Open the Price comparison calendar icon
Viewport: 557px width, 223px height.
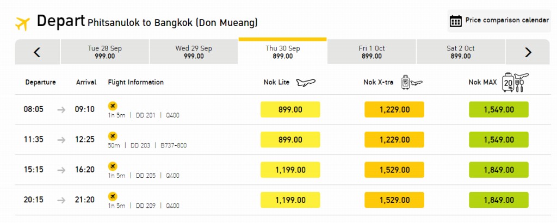(x=455, y=21)
